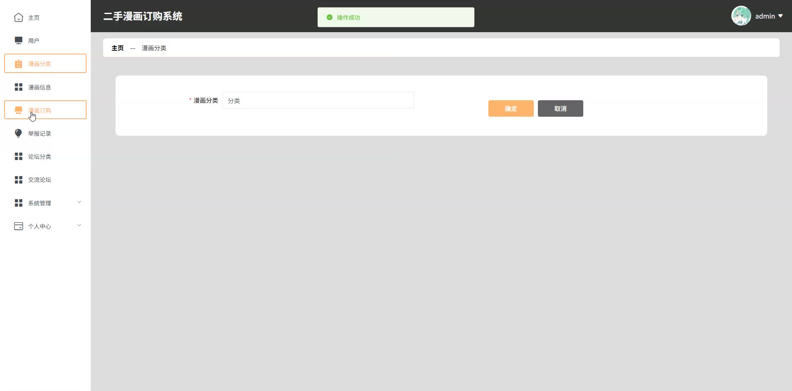Image resolution: width=792 pixels, height=391 pixels.
Task: Click the home icon beside 主页
Action: coord(19,17)
